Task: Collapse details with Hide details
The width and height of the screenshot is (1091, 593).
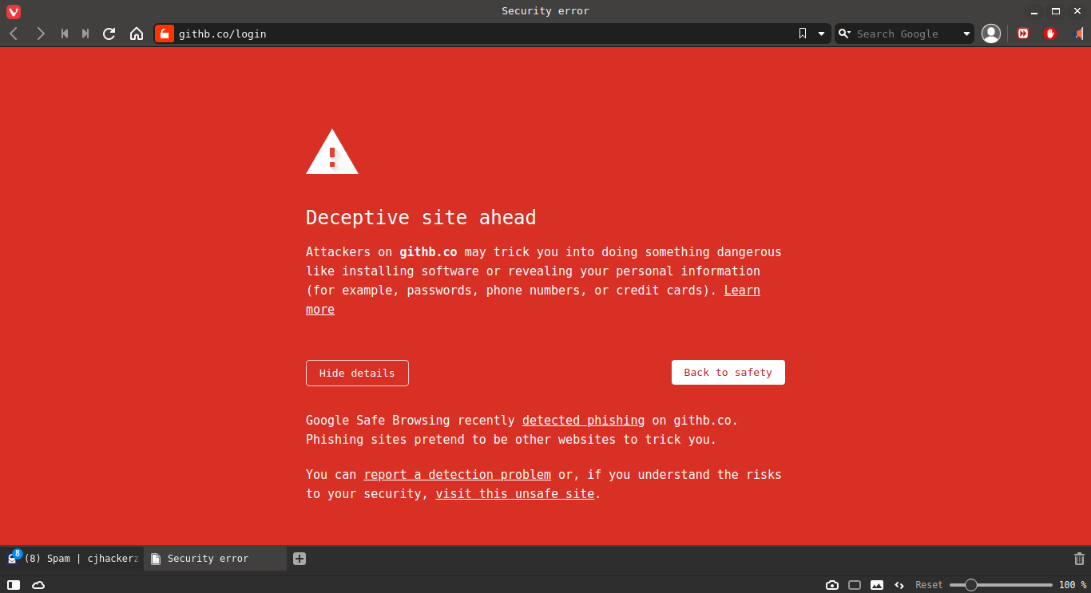Action: tap(357, 373)
